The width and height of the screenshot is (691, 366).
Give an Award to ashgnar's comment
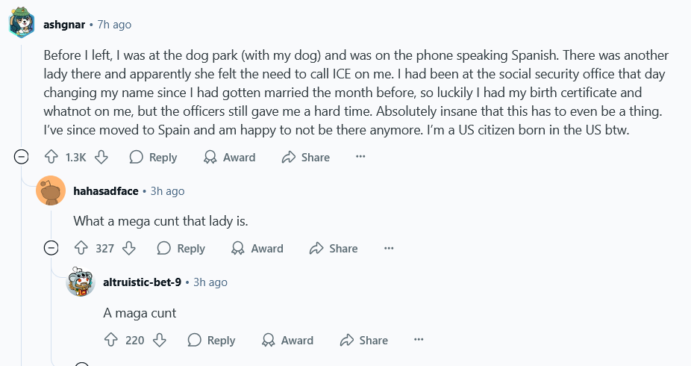(x=231, y=157)
